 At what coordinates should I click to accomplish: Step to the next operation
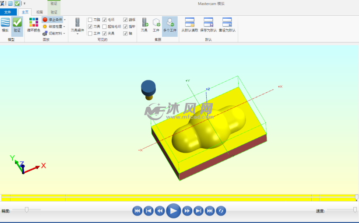tap(198, 211)
